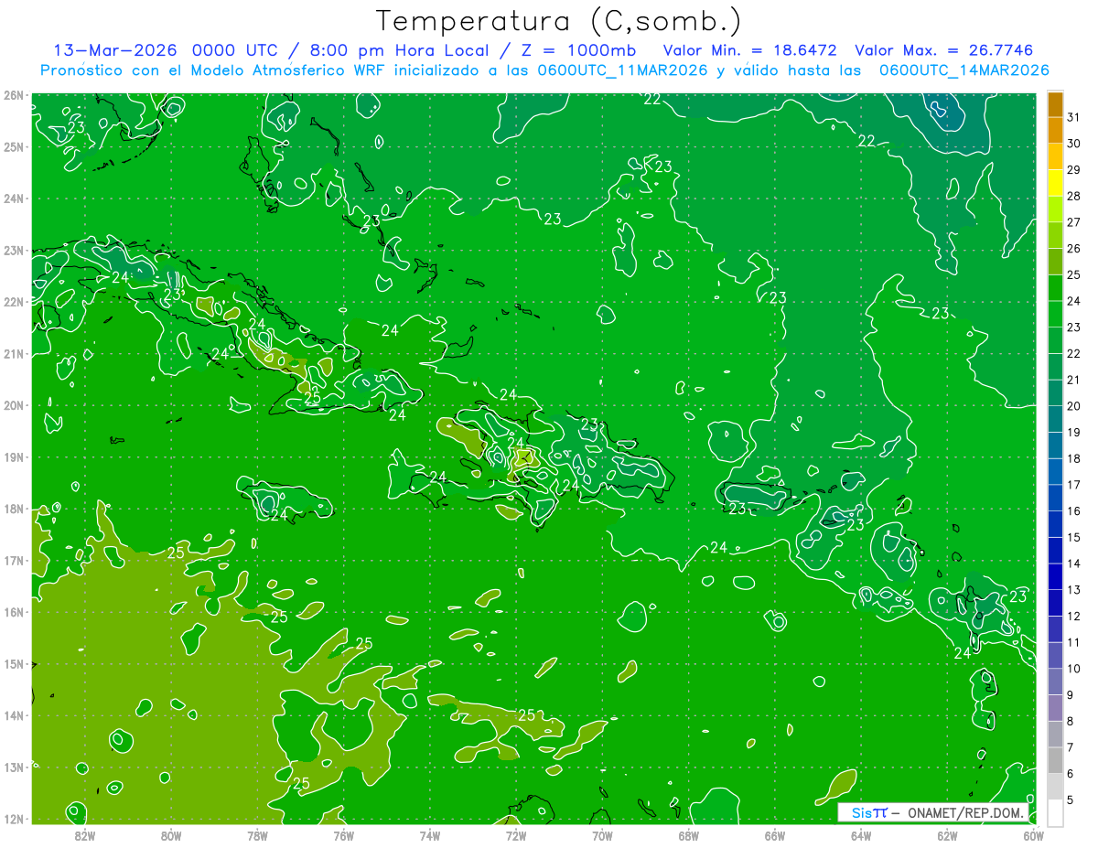This screenshot has width=1098, height=848.
Task: Select the date '13-Mar-2026' in the header
Action: [116, 49]
